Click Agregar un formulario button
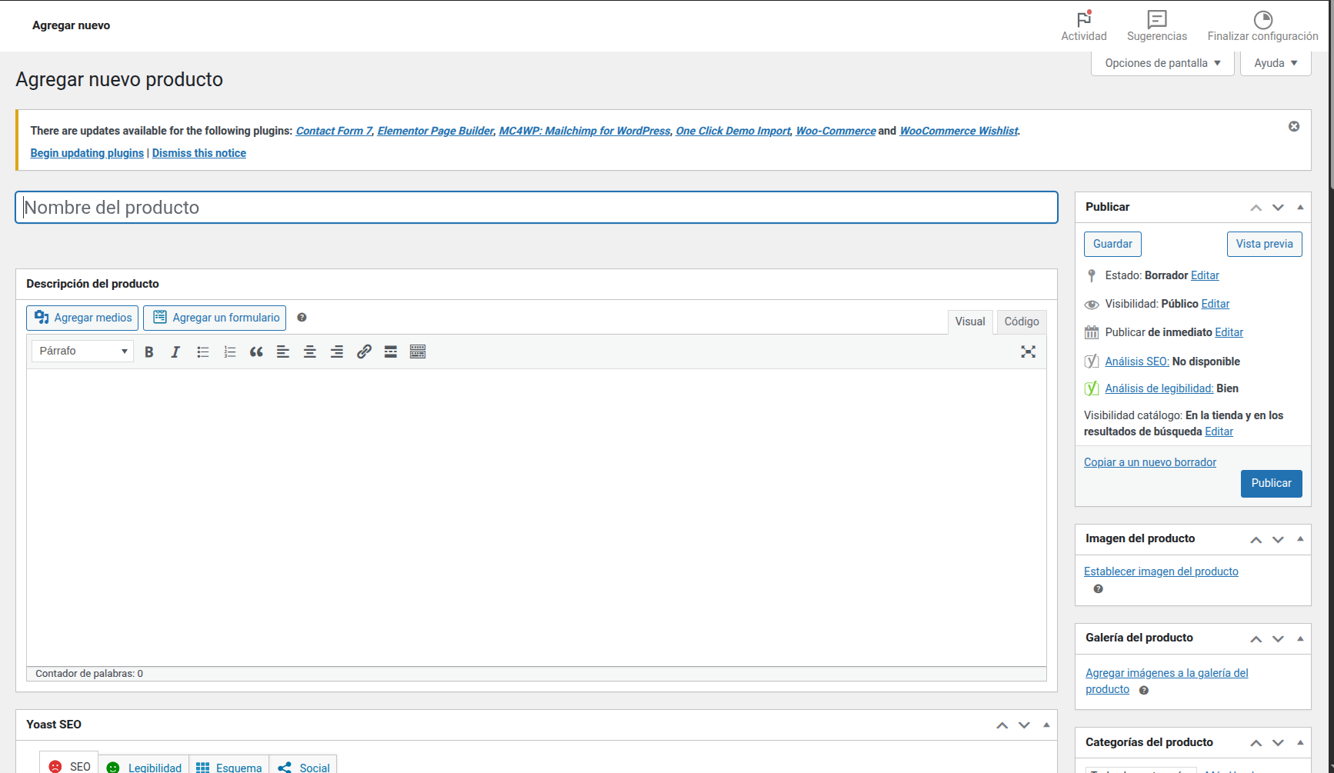Screen dimensions: 1334x773 pos(215,318)
